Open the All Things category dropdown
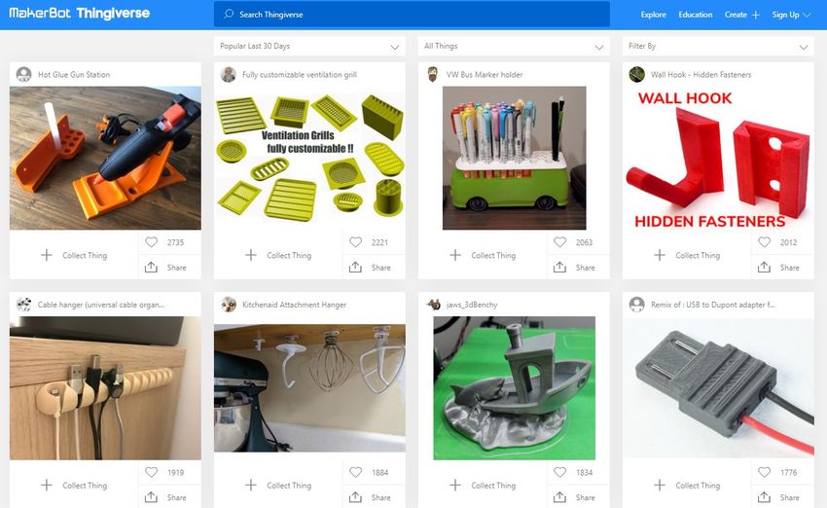The height and width of the screenshot is (508, 827). coord(514,47)
